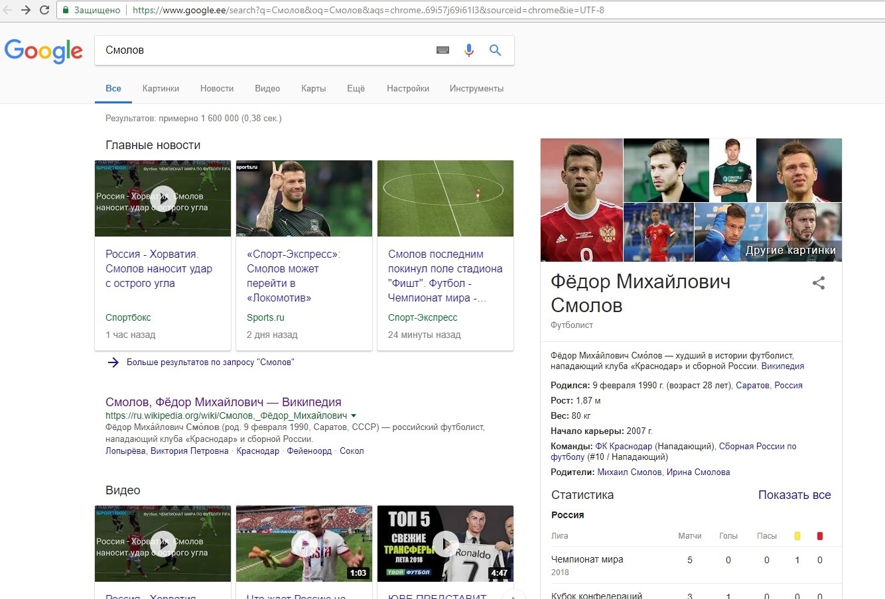Open Смолов, Фёдор Михайлович — Википедия result
885x599 pixels.
pos(224,402)
